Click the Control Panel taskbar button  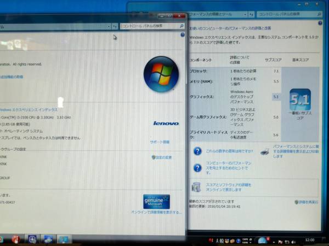(x=64, y=239)
